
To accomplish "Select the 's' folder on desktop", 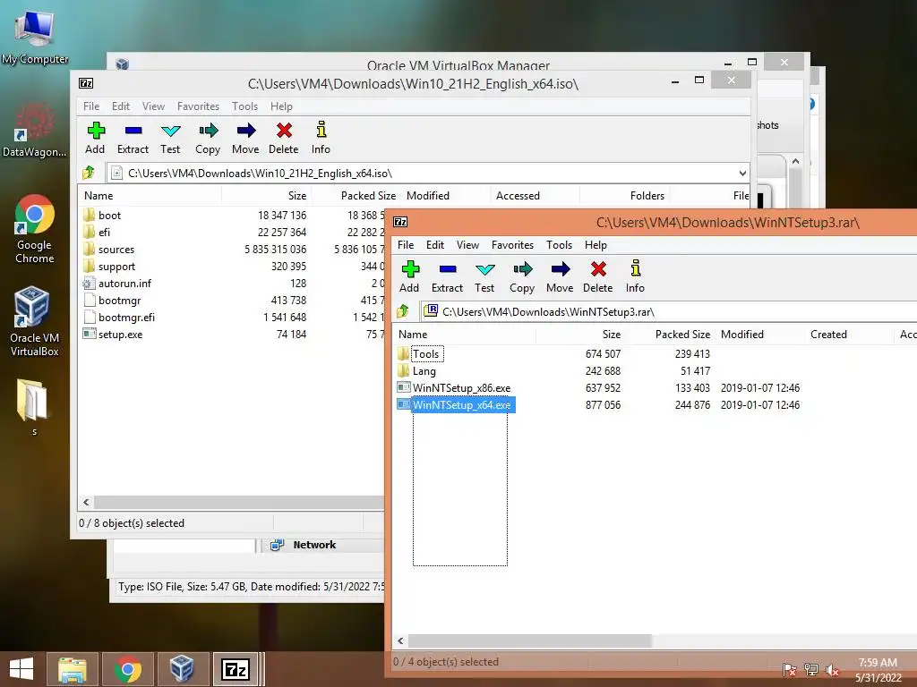I will pos(33,408).
